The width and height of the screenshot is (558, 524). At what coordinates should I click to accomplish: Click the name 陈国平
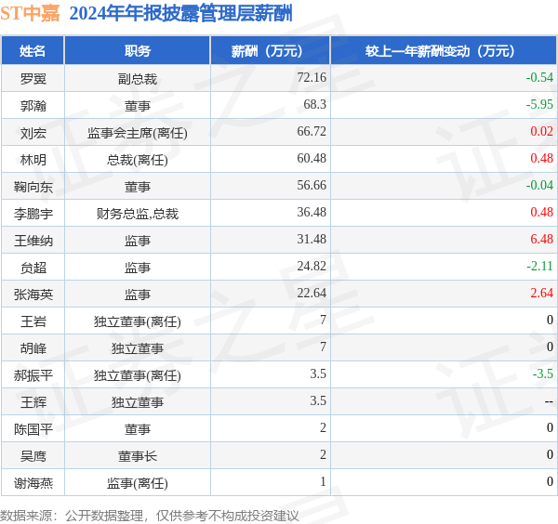(x=33, y=429)
